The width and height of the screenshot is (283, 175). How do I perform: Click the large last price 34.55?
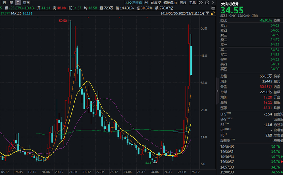coord(232,10)
